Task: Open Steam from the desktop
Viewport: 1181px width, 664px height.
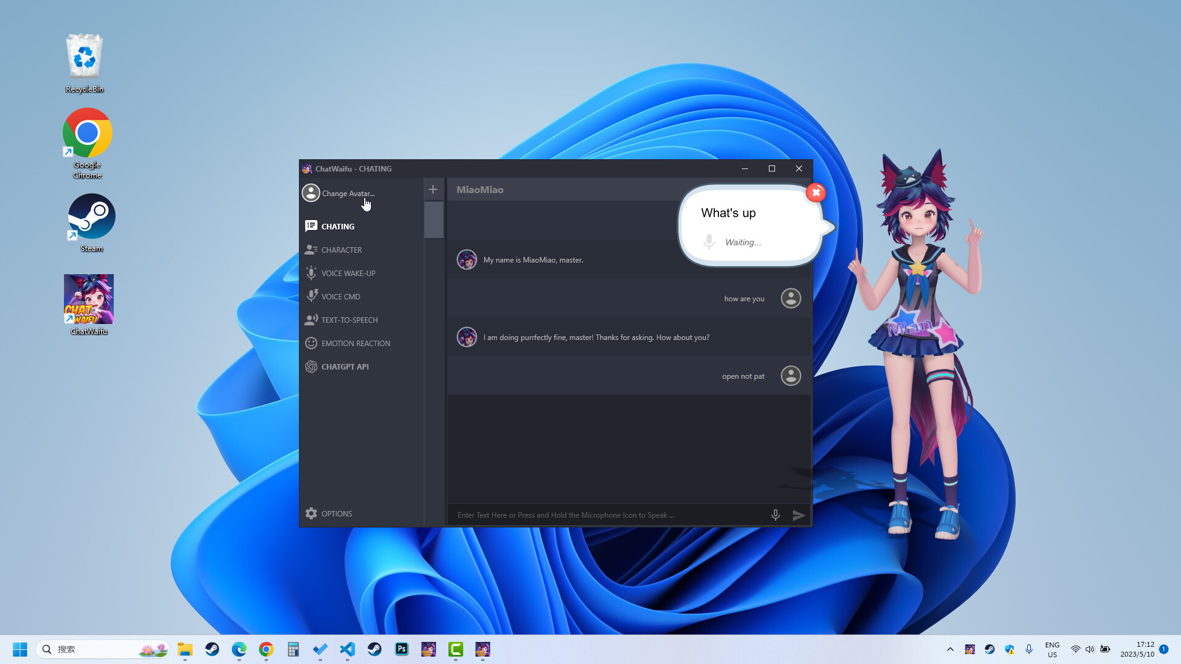Action: coord(91,216)
